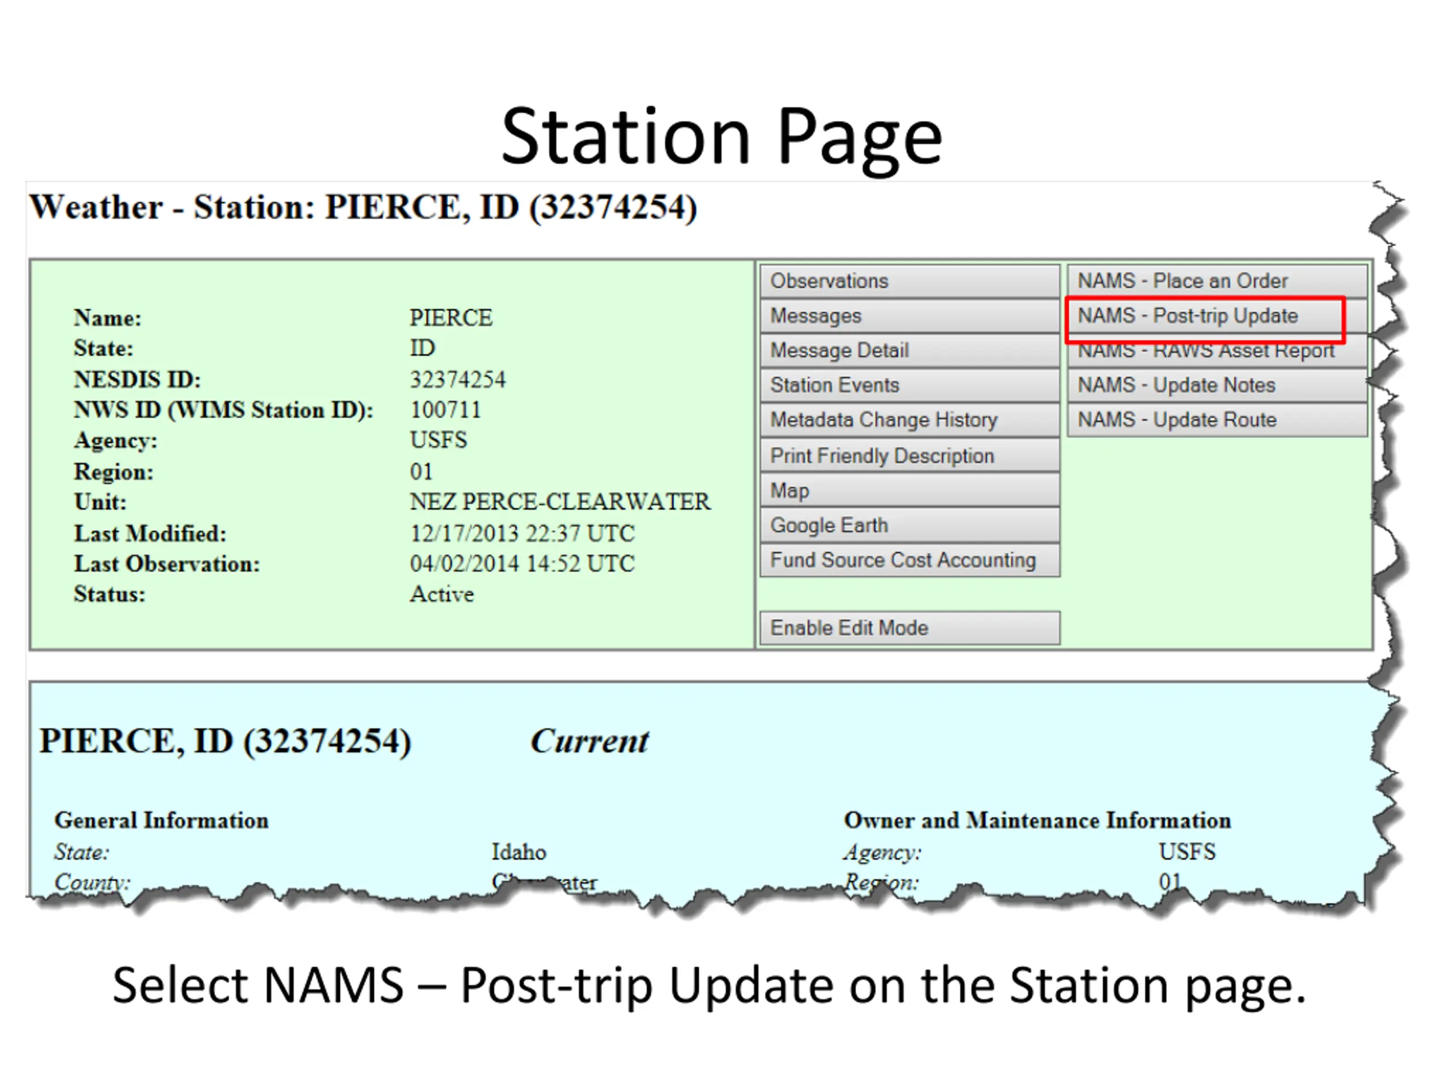Click NAMS - Place an Order
This screenshot has height=1084, width=1446.
pyautogui.click(x=1217, y=281)
